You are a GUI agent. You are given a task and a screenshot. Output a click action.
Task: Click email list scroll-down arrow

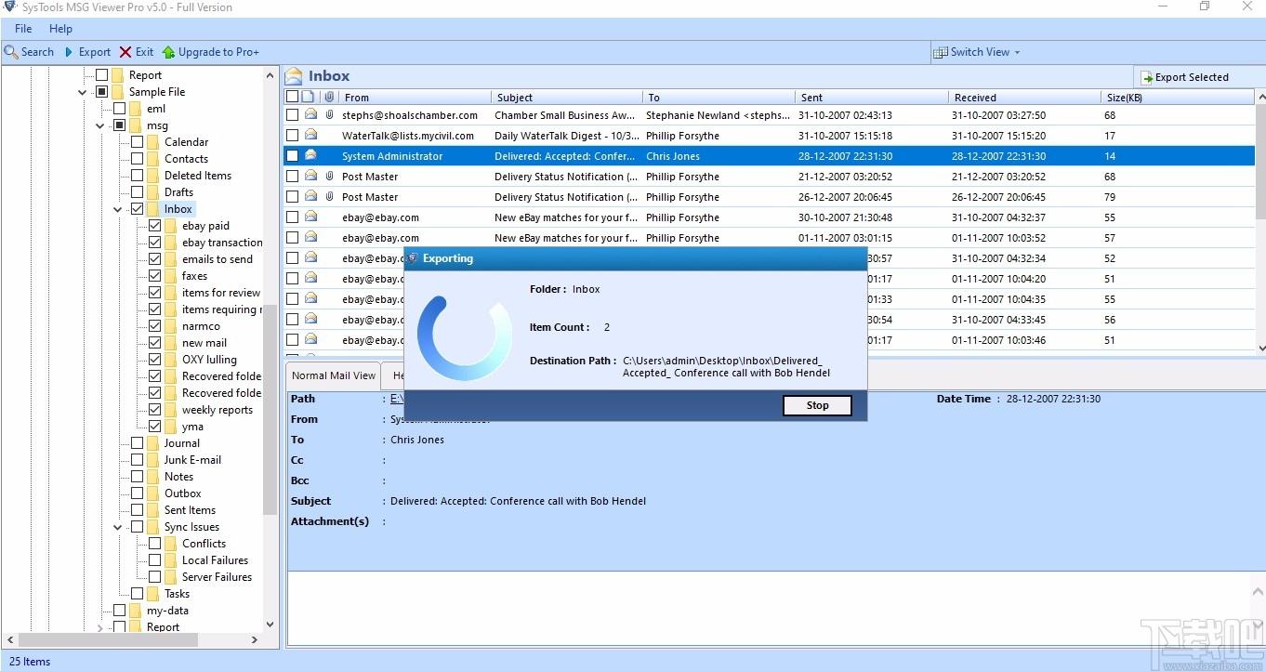point(1260,348)
